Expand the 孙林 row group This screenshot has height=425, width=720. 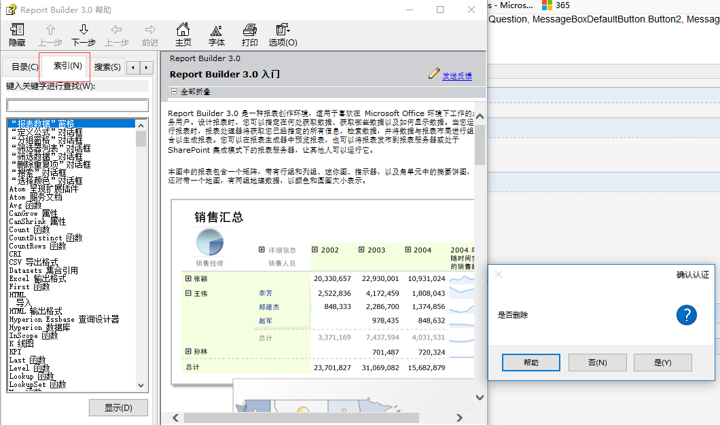[188, 351]
